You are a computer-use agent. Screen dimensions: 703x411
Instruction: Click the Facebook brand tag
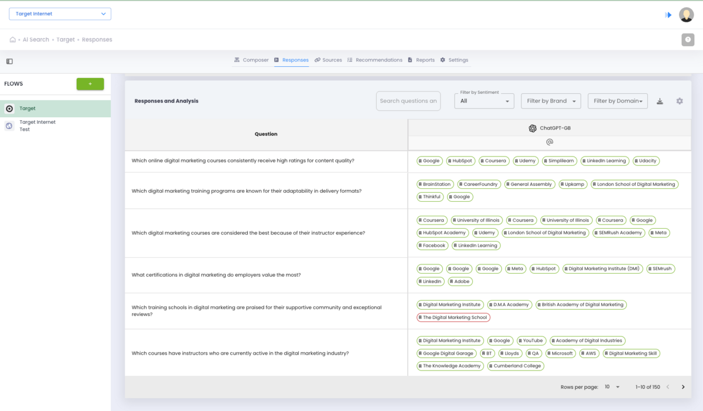pyautogui.click(x=433, y=246)
